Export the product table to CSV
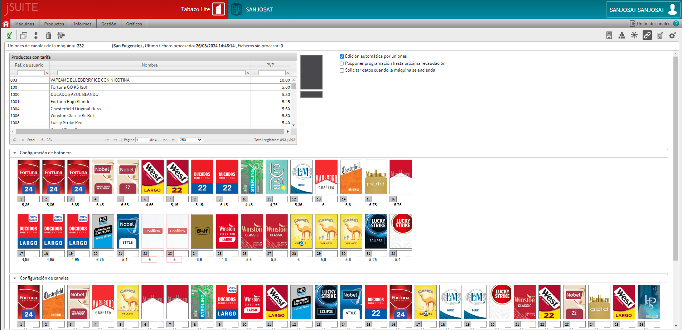The width and height of the screenshot is (682, 330). (x=47, y=140)
